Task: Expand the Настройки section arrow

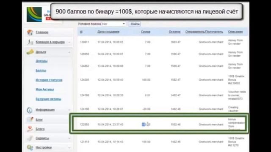Action: (x=69, y=147)
